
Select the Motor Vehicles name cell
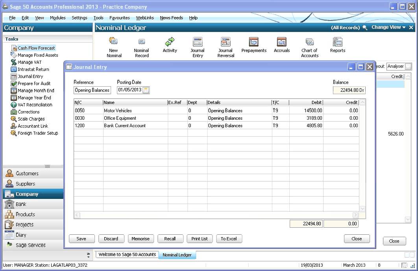[x=135, y=110]
